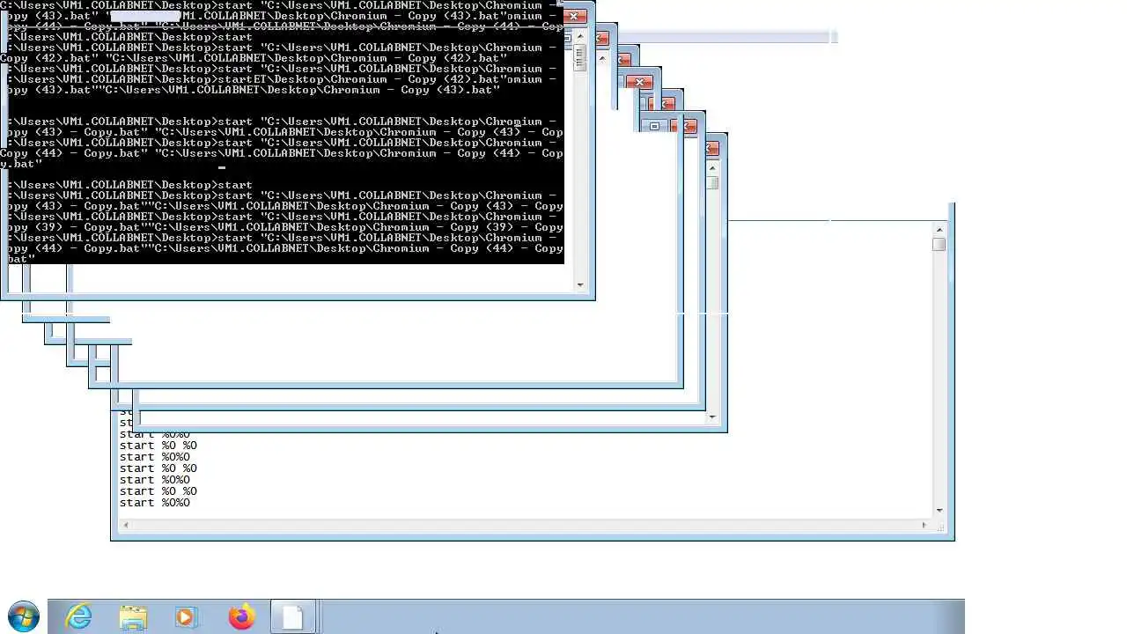Click the Notepad vertical scrollbar thumb
The image size is (1127, 634).
[939, 244]
